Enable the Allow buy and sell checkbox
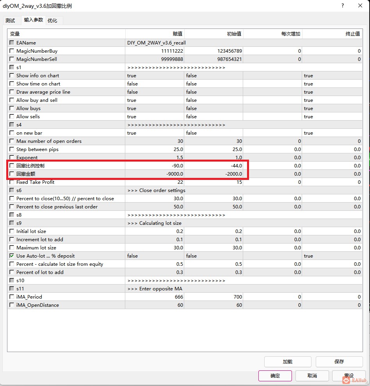 point(12,100)
